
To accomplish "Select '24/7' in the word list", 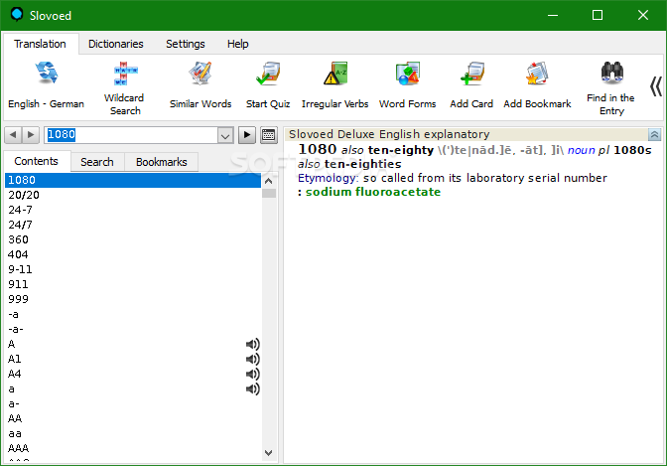I will [133, 225].
